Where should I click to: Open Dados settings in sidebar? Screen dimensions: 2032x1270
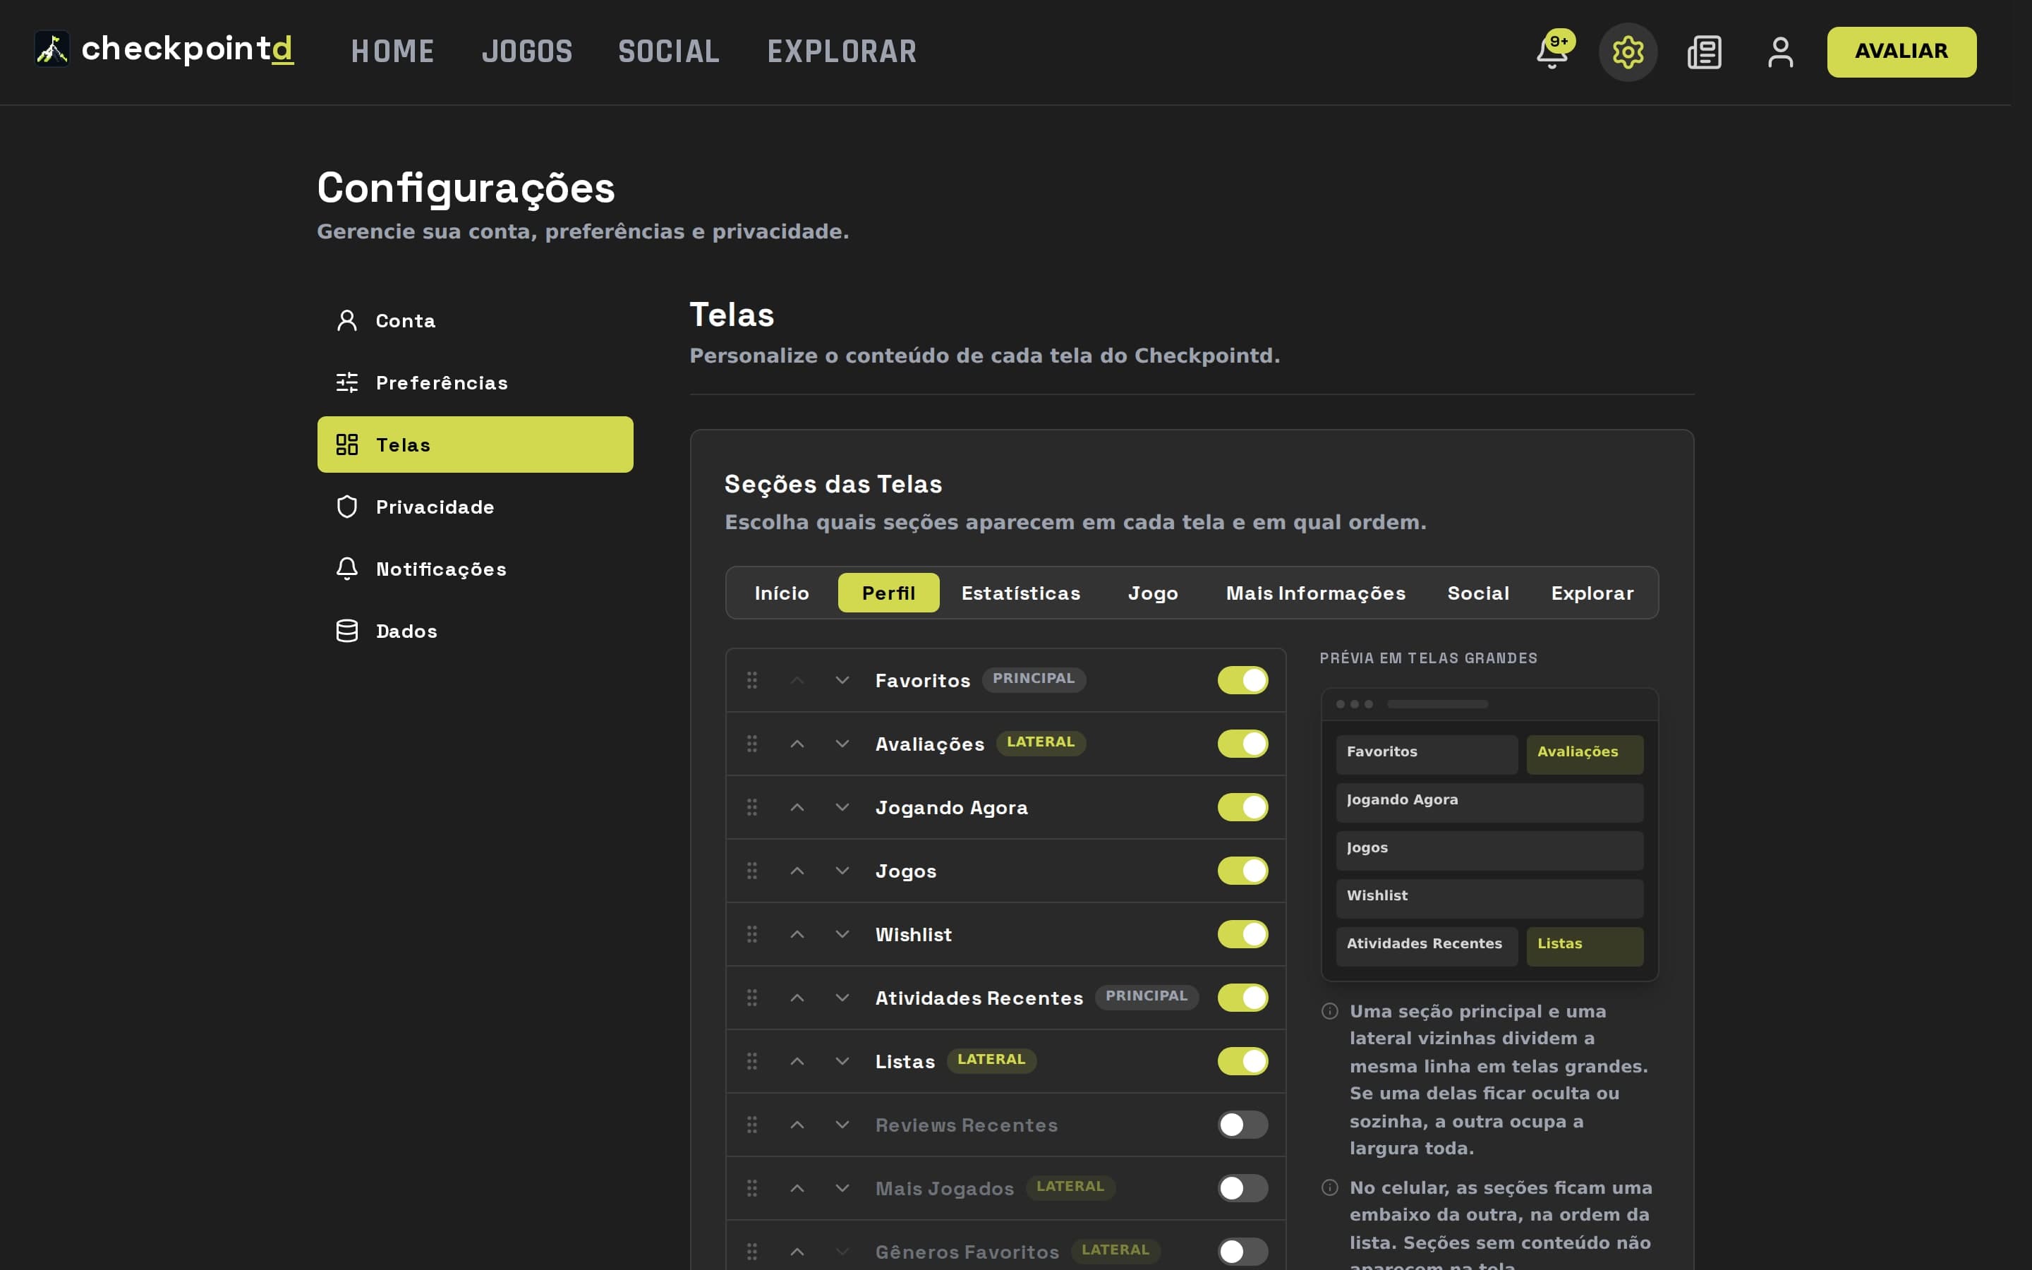[x=476, y=631]
